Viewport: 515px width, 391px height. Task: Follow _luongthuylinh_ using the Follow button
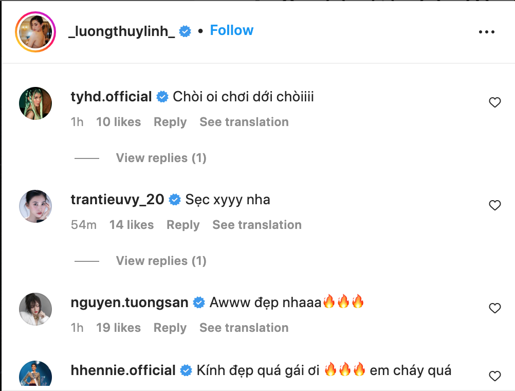[231, 30]
